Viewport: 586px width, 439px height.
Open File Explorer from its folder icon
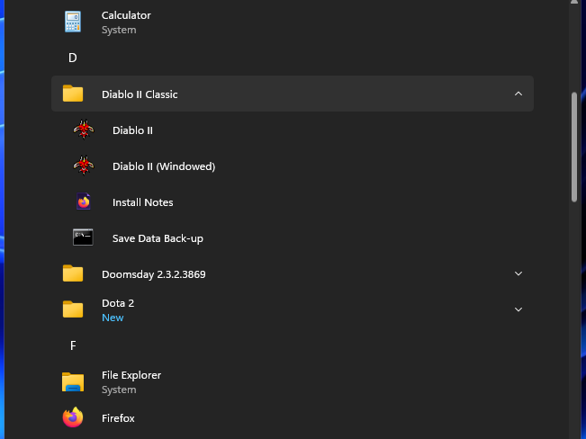(x=73, y=381)
